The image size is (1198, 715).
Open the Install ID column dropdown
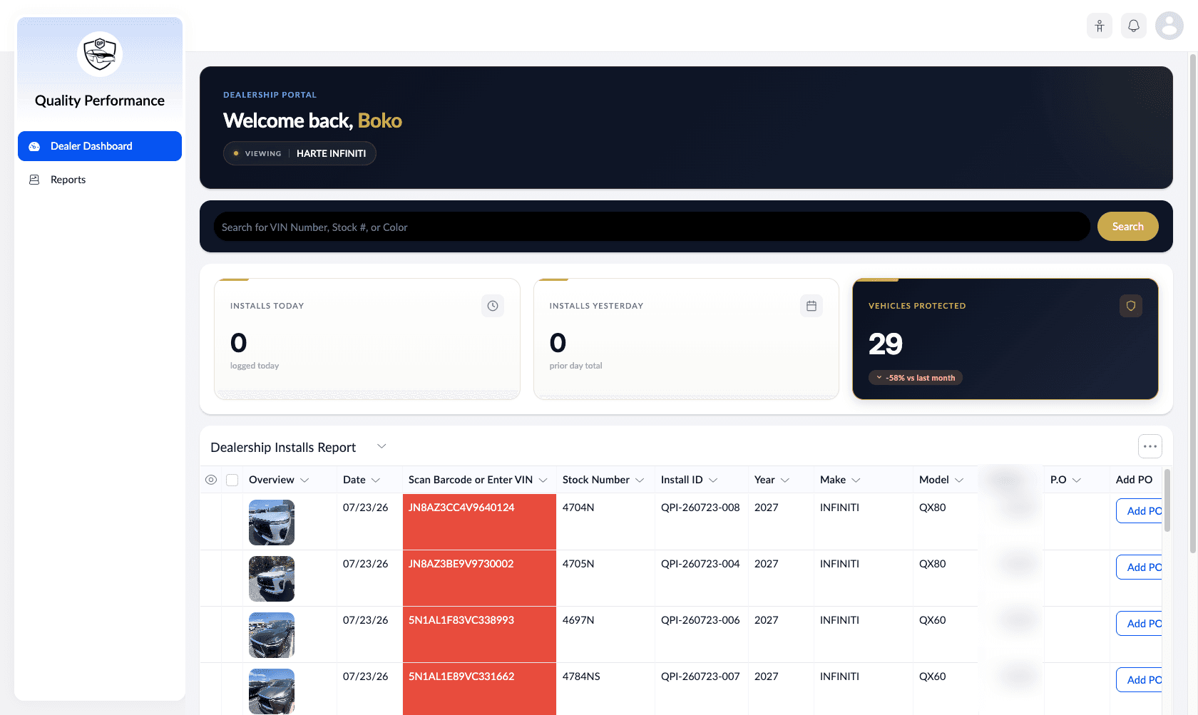[713, 480]
